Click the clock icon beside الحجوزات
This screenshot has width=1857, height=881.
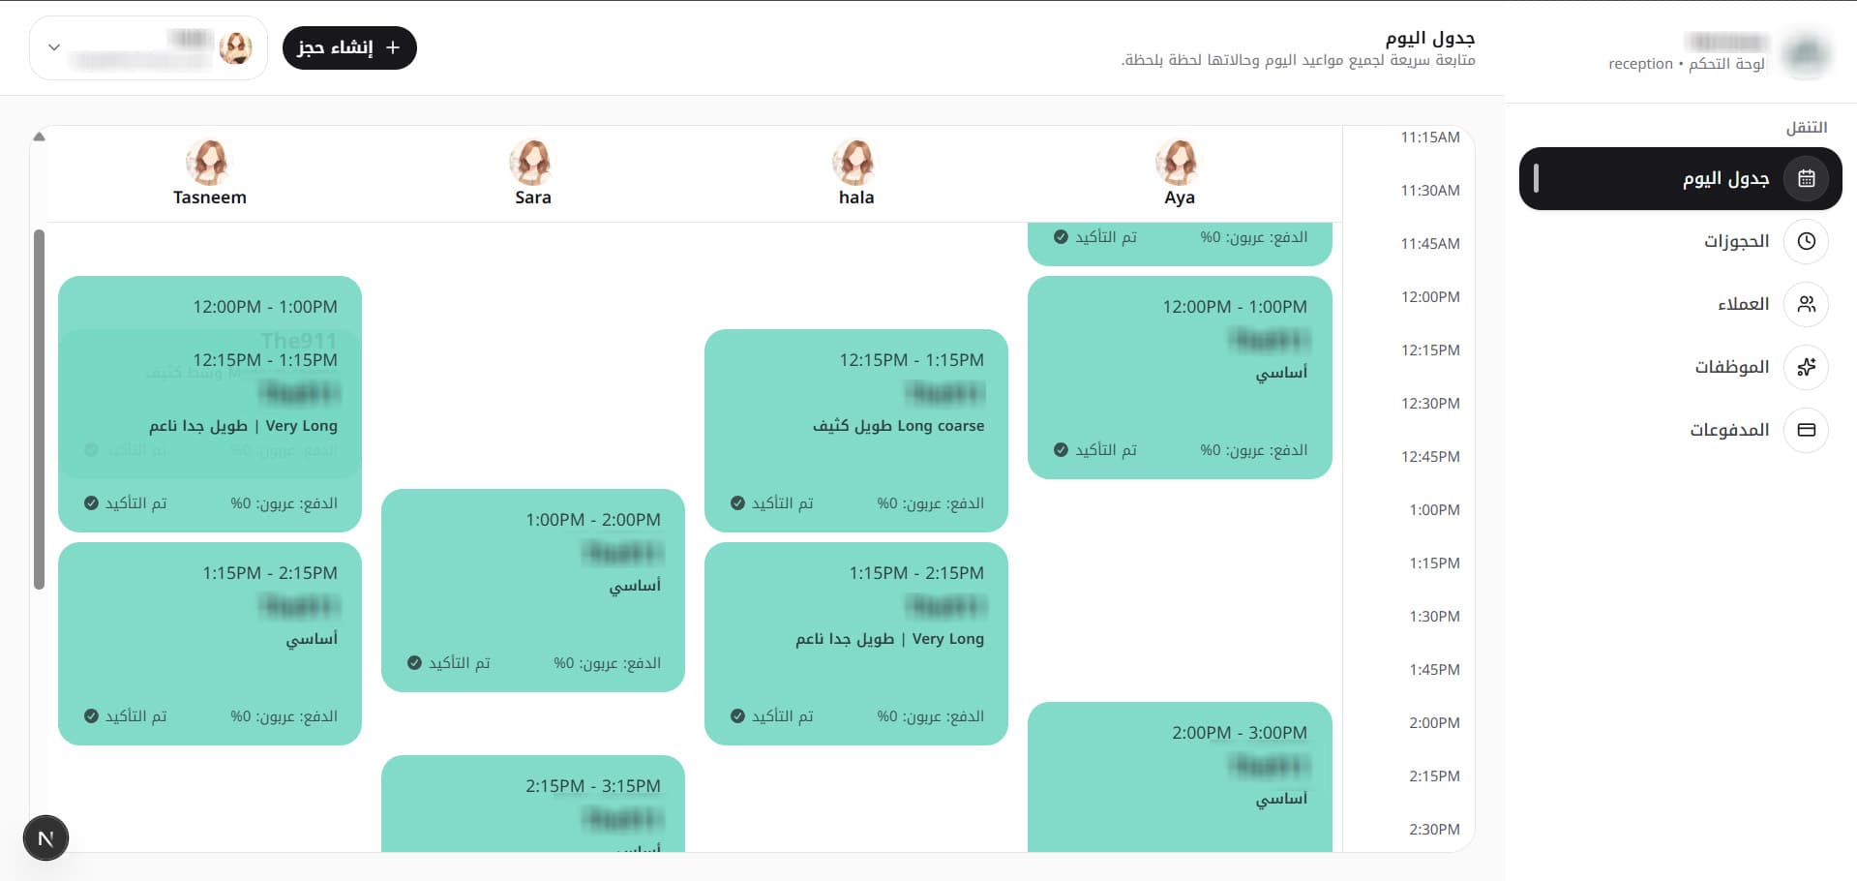coord(1806,241)
